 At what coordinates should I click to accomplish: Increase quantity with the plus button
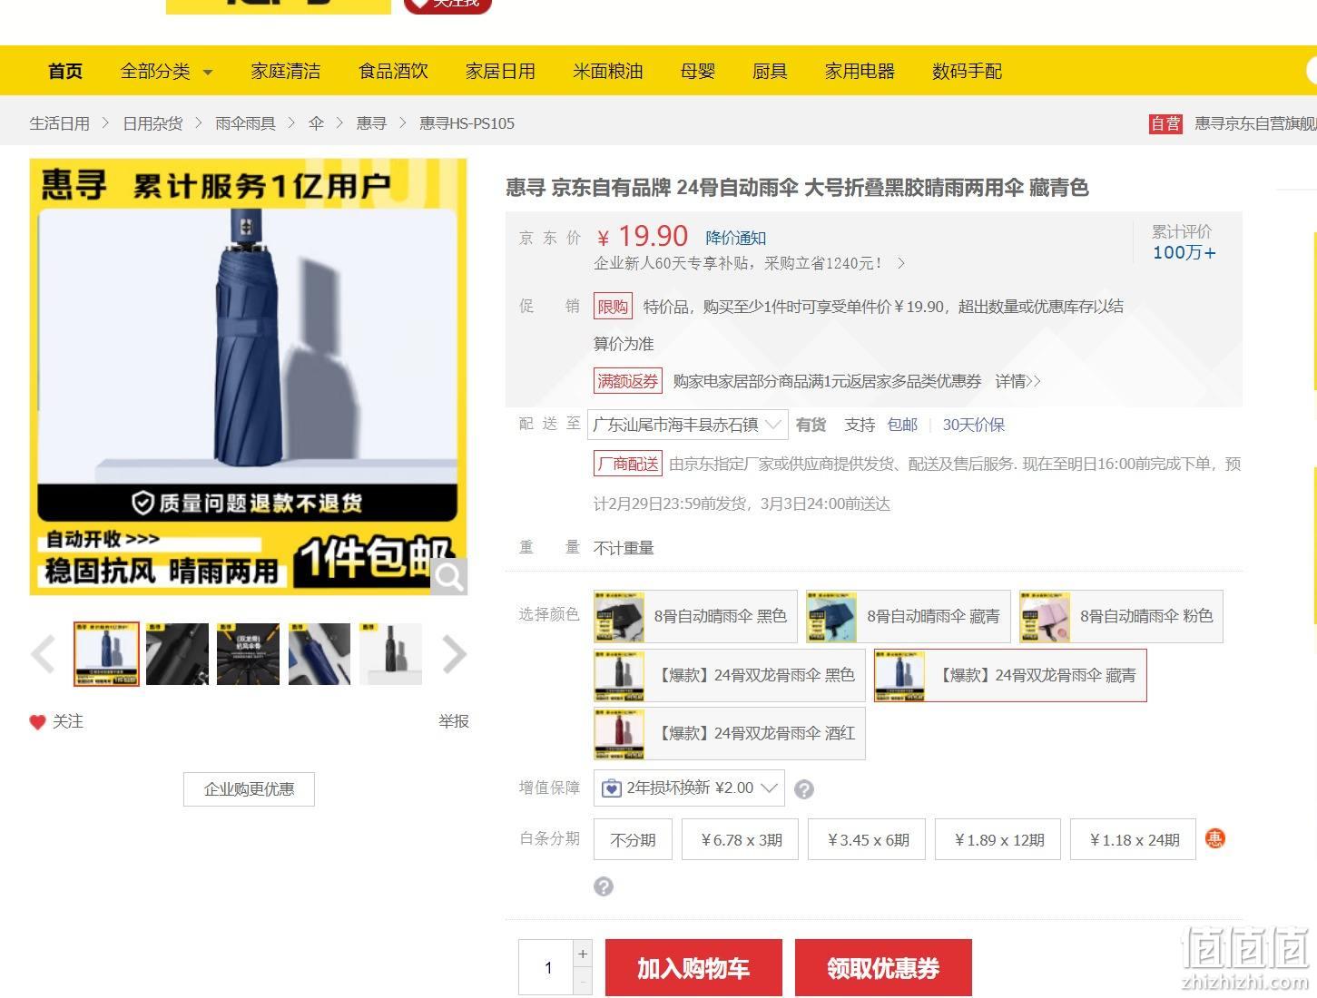point(583,954)
